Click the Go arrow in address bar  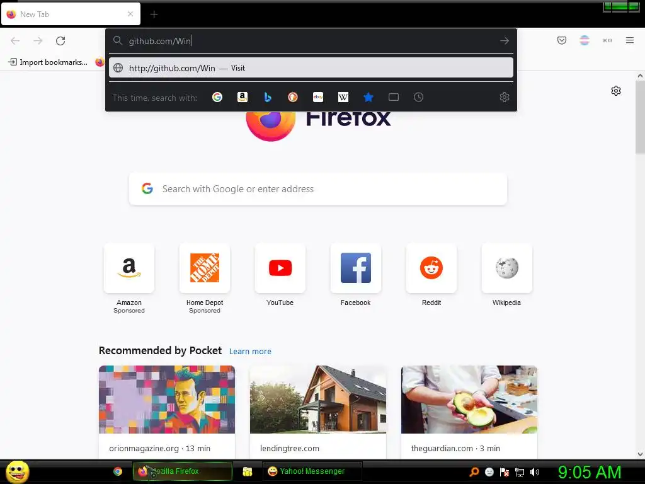(505, 41)
